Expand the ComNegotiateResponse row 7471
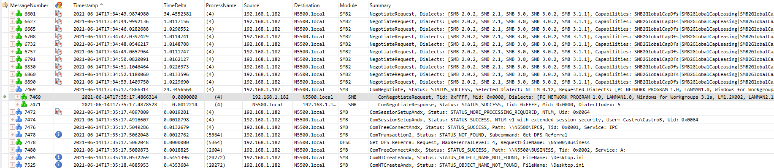Screen dimensions: 774x168 [17, 105]
